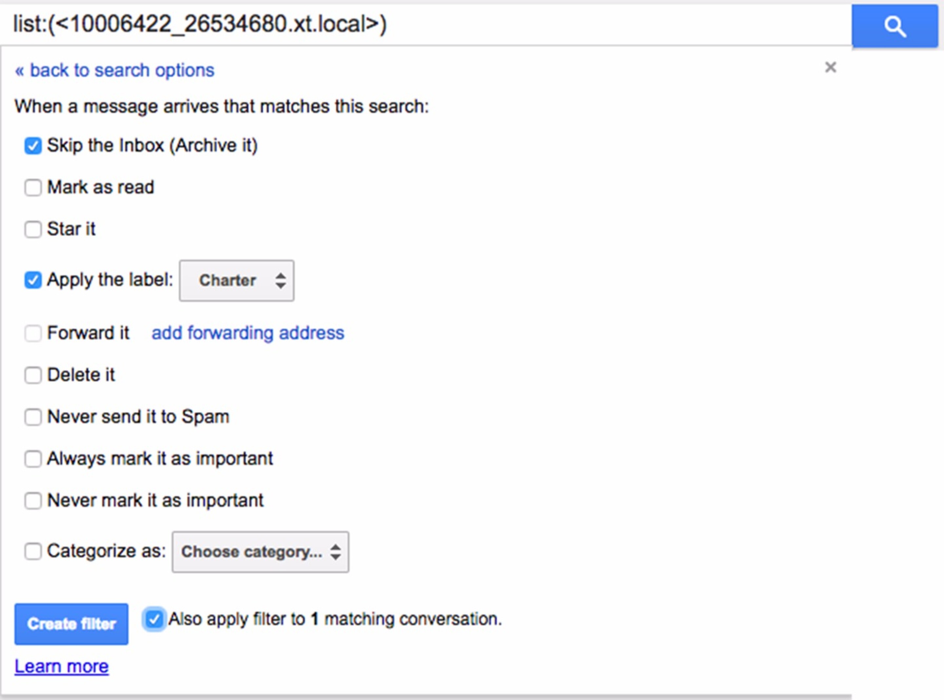Check the "Categorize as" option
This screenshot has width=944, height=700.
(33, 551)
